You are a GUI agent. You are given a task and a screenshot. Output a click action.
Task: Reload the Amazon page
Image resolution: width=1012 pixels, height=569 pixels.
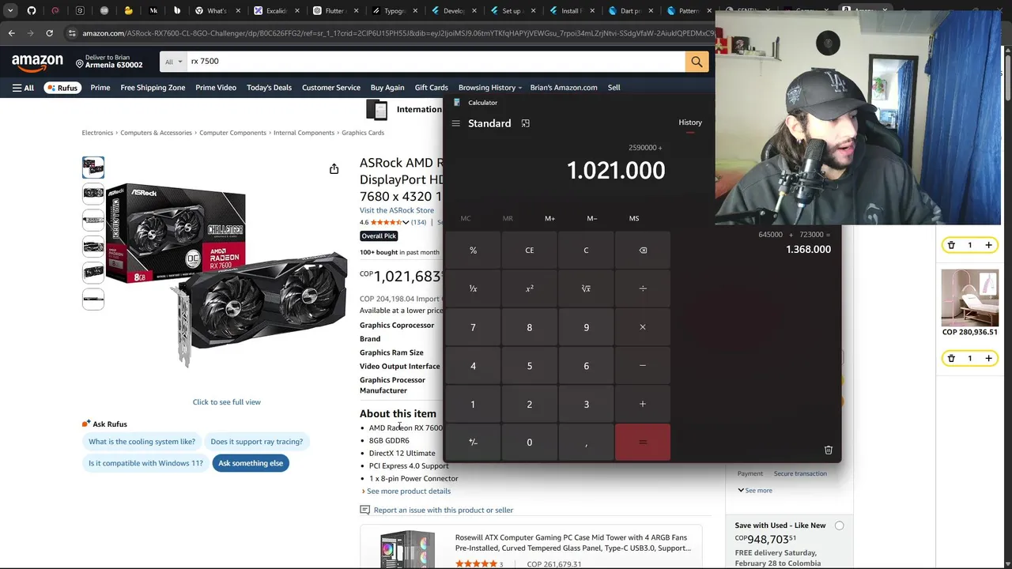(49, 33)
